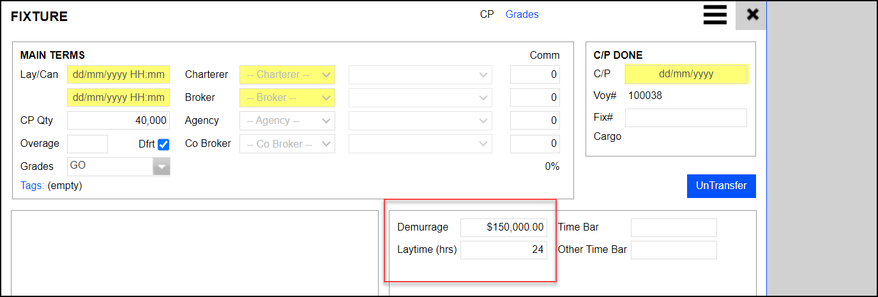
Task: Expand the Charterer dropdown
Action: click(x=287, y=75)
